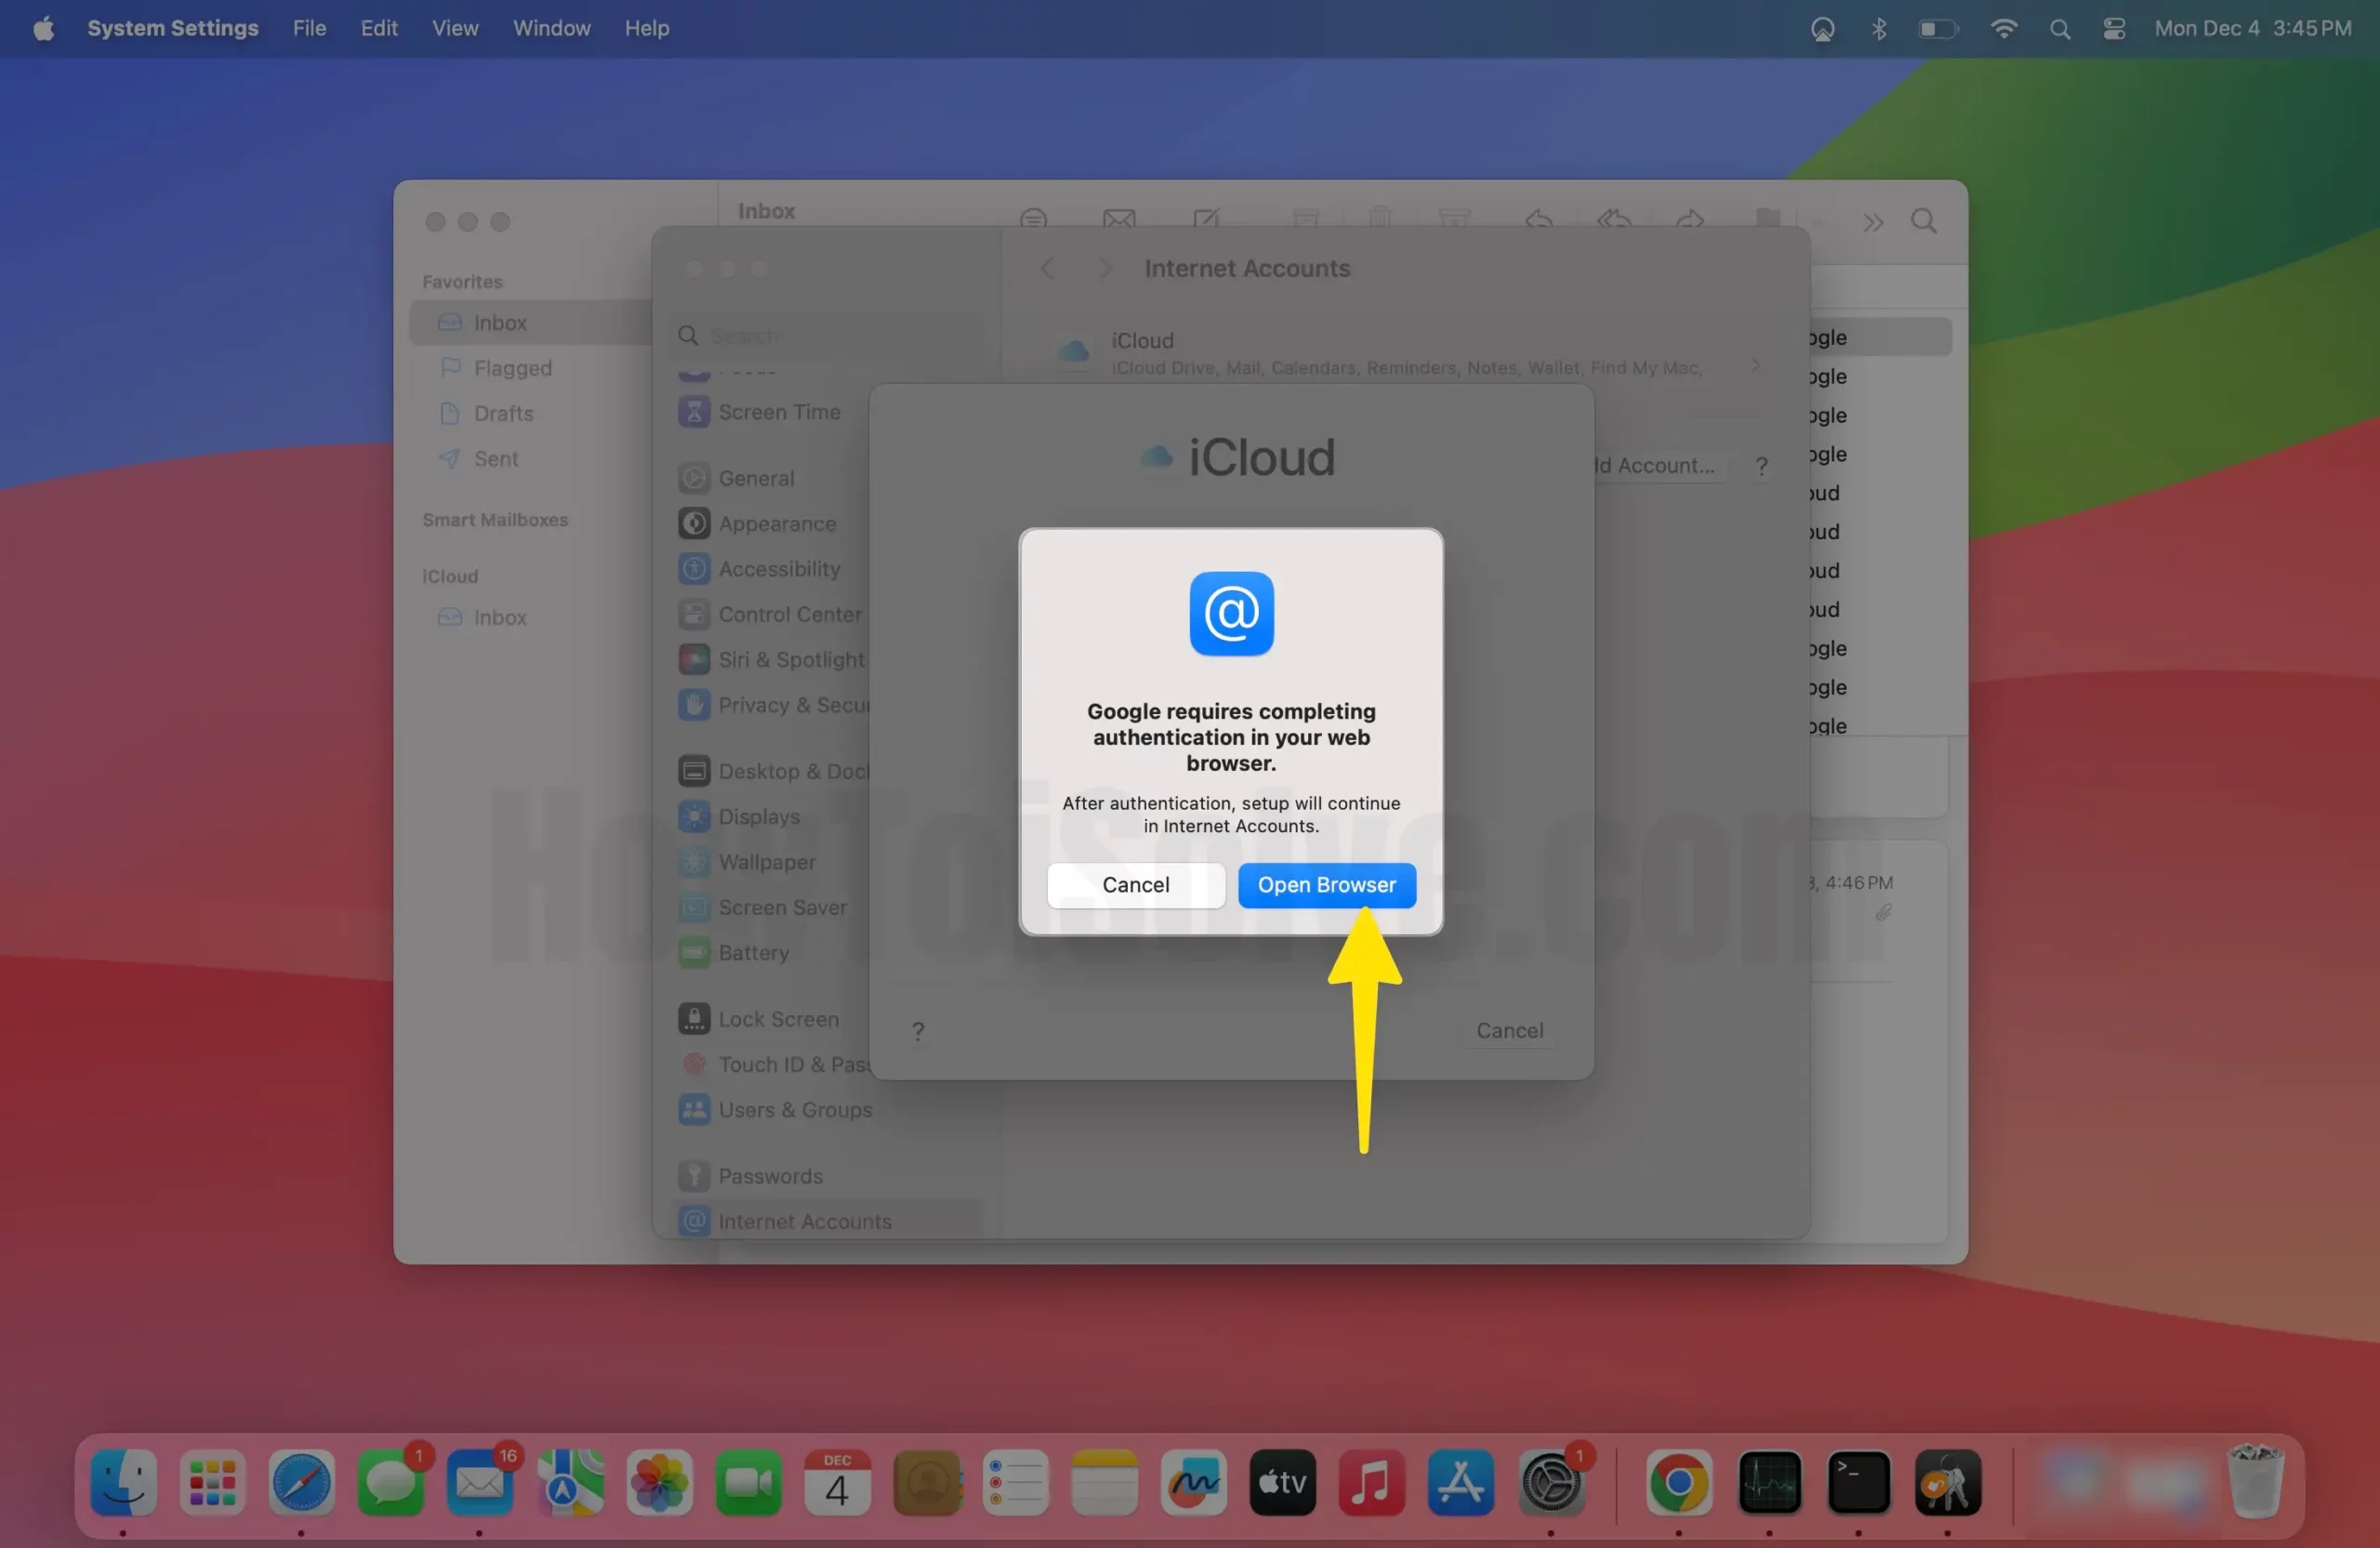The width and height of the screenshot is (2380, 1548).
Task: Open Control Center in menu bar
Action: click(2113, 29)
